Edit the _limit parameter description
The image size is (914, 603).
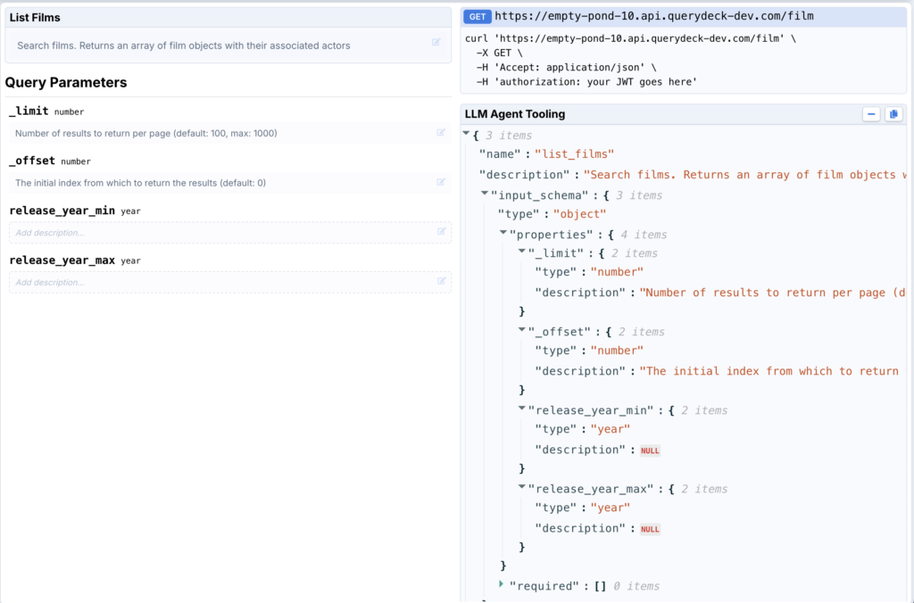440,133
